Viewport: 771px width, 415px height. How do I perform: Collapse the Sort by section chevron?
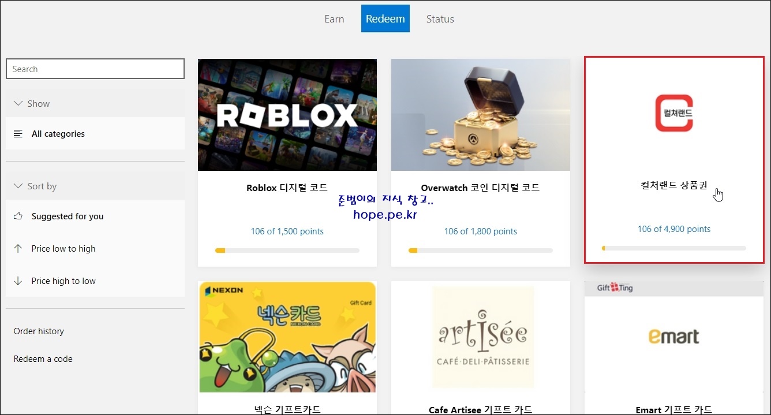pos(18,186)
